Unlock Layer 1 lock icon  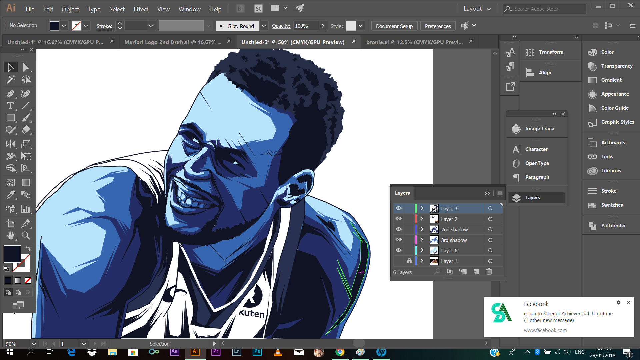pos(409,261)
